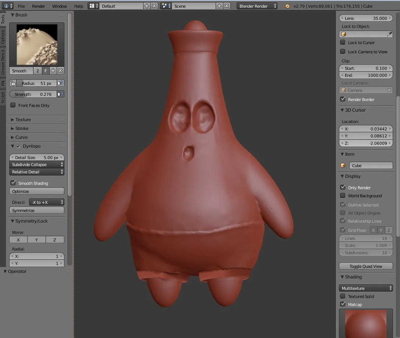Viewport: 400px width, 338px height.
Task: Click the Dyntopo Detail Size slider
Action: [37, 157]
